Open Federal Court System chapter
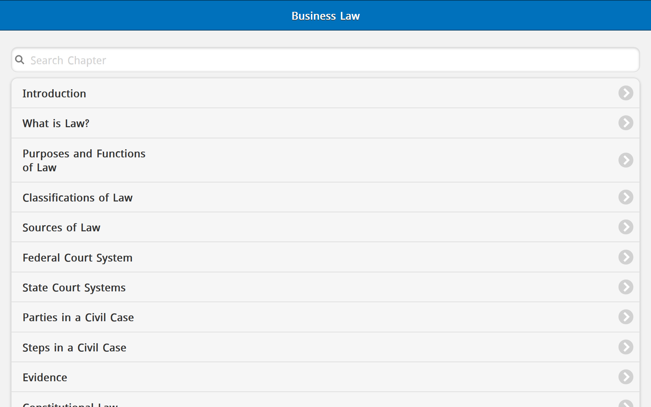The height and width of the screenshot is (407, 651). pyautogui.click(x=77, y=258)
